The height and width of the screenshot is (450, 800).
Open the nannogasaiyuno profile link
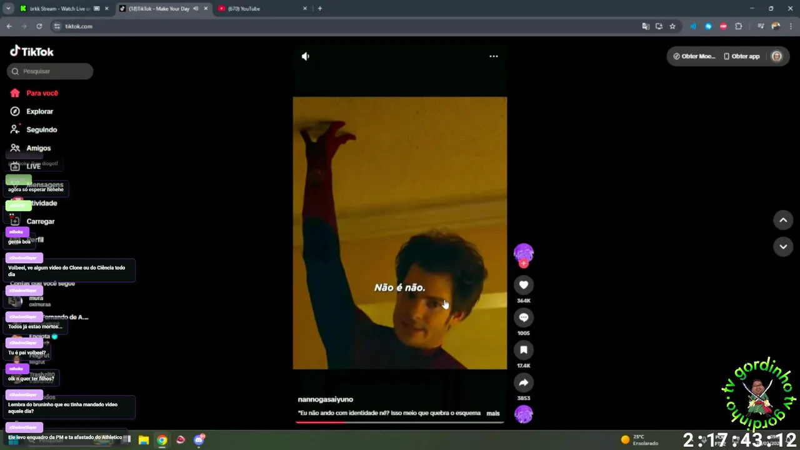(326, 399)
